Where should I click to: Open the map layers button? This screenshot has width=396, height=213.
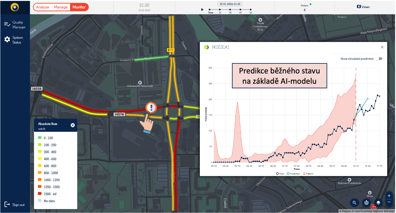pos(378,203)
